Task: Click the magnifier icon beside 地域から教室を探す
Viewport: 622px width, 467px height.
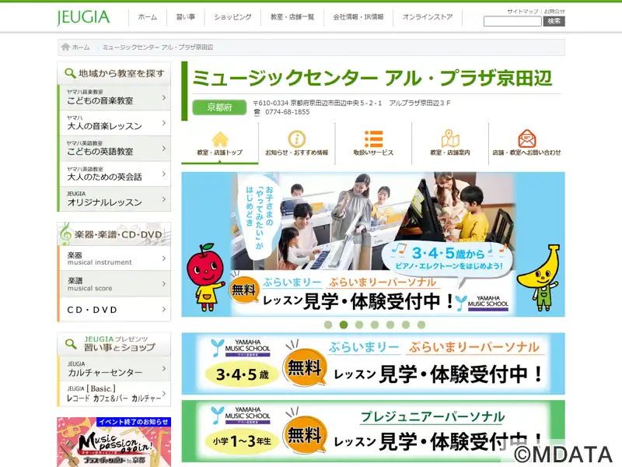Action: click(x=70, y=73)
